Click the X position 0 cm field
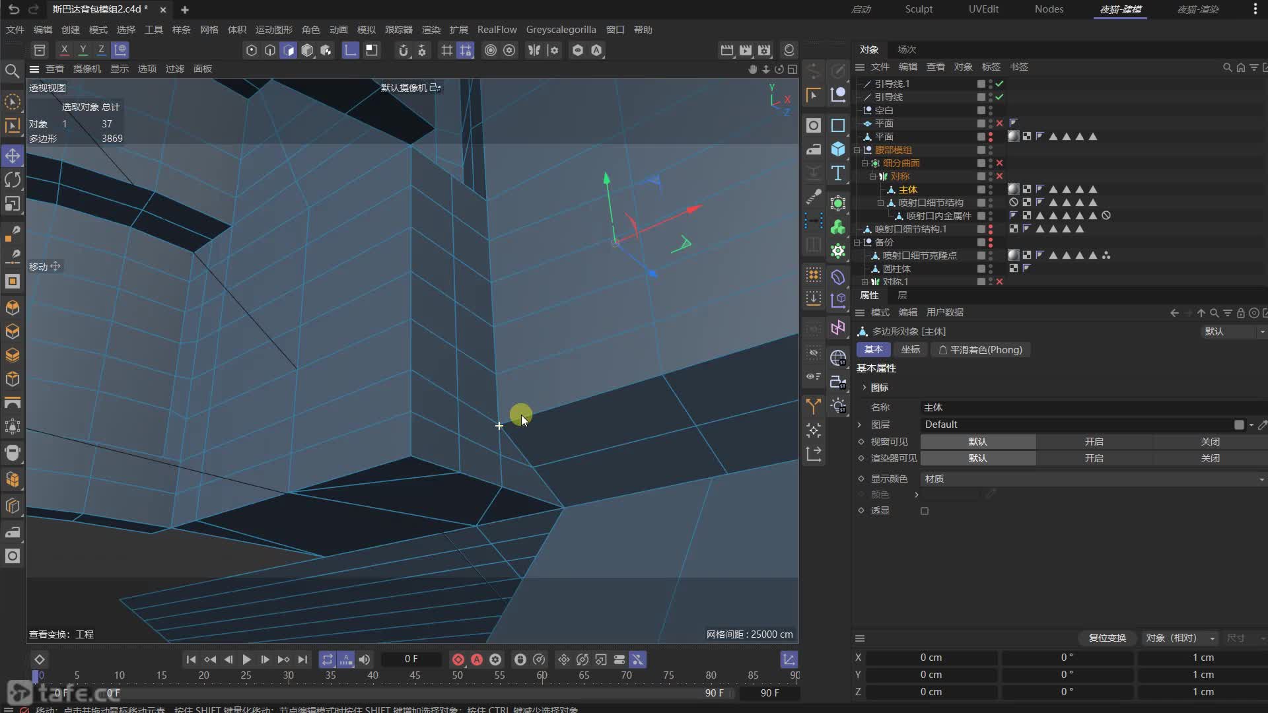The height and width of the screenshot is (713, 1268). [x=931, y=658]
